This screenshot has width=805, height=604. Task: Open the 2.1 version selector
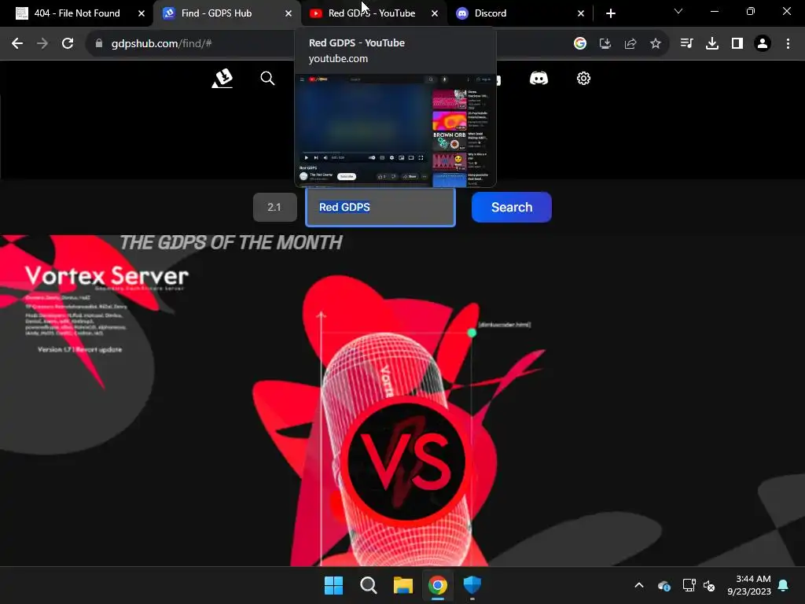point(274,208)
